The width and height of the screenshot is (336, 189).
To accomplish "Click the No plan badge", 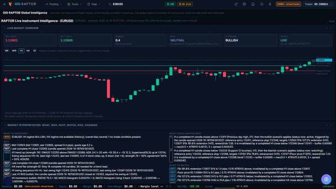I will tap(185, 4).
